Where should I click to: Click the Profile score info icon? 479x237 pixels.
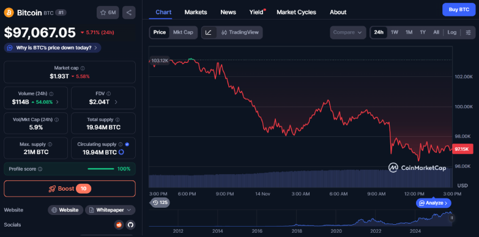pos(40,169)
